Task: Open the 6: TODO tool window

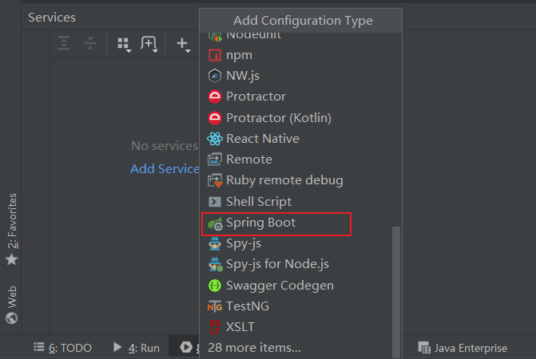Action: [x=62, y=348]
